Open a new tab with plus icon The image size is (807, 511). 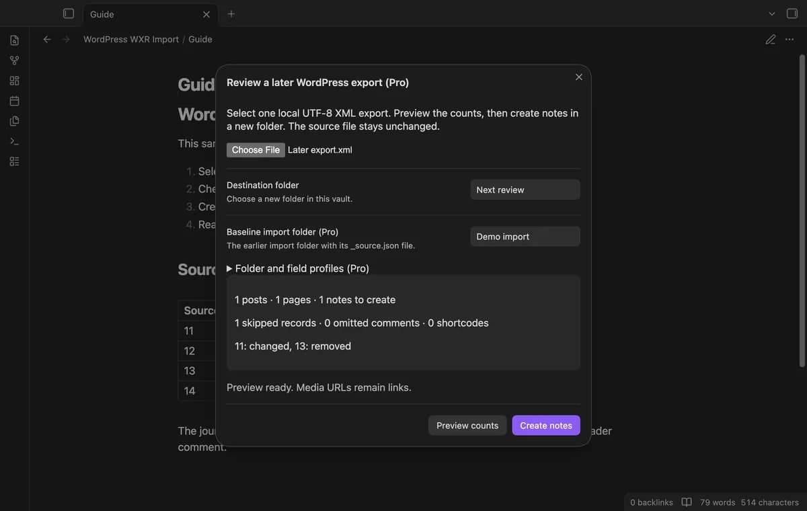tap(231, 13)
